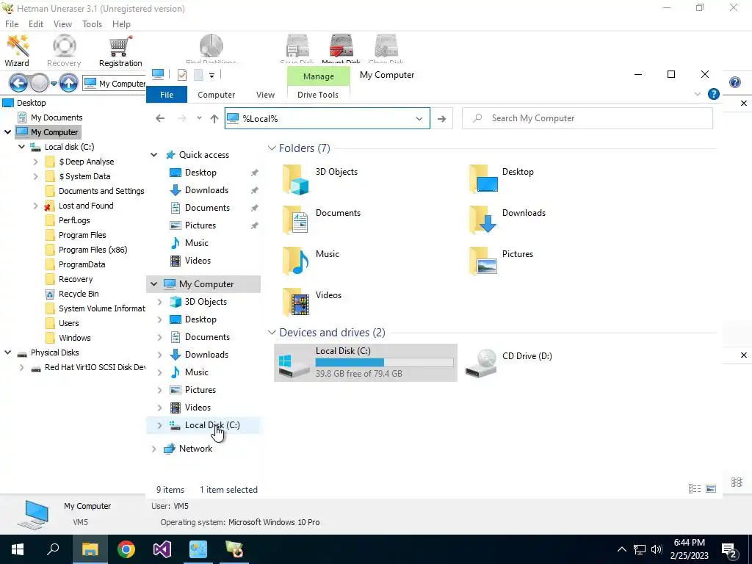The image size is (752, 564).
Task: Click Explorer back arrow button
Action: coord(160,118)
